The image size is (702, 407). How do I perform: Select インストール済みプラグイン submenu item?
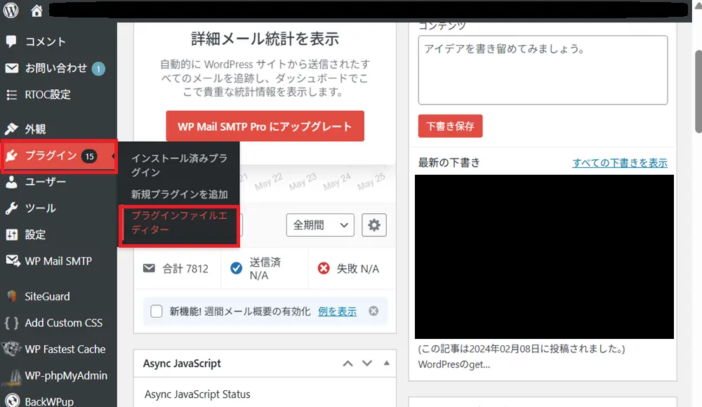coord(179,165)
